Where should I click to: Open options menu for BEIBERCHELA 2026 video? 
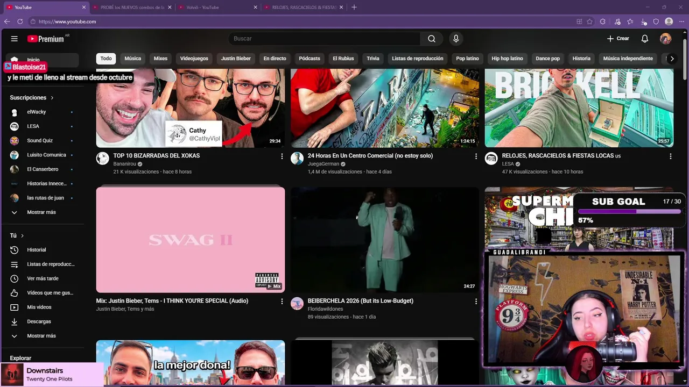[476, 302]
